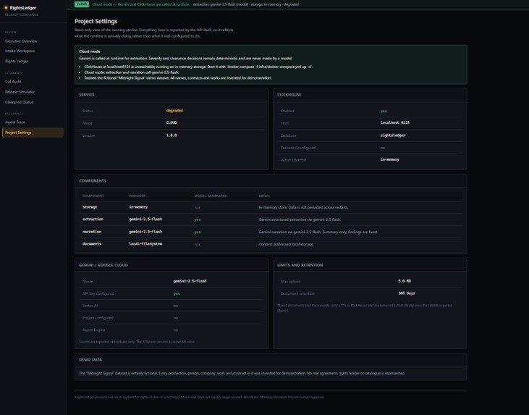This screenshot has height=415, width=529.
Task: Click the MODEL GENERATED column header
Action: coord(210,196)
